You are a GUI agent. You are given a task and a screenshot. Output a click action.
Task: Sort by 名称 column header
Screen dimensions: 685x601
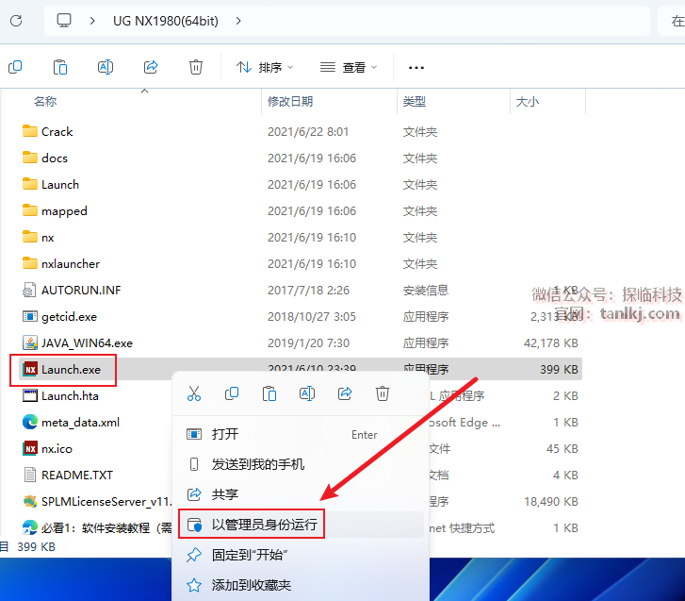point(45,102)
